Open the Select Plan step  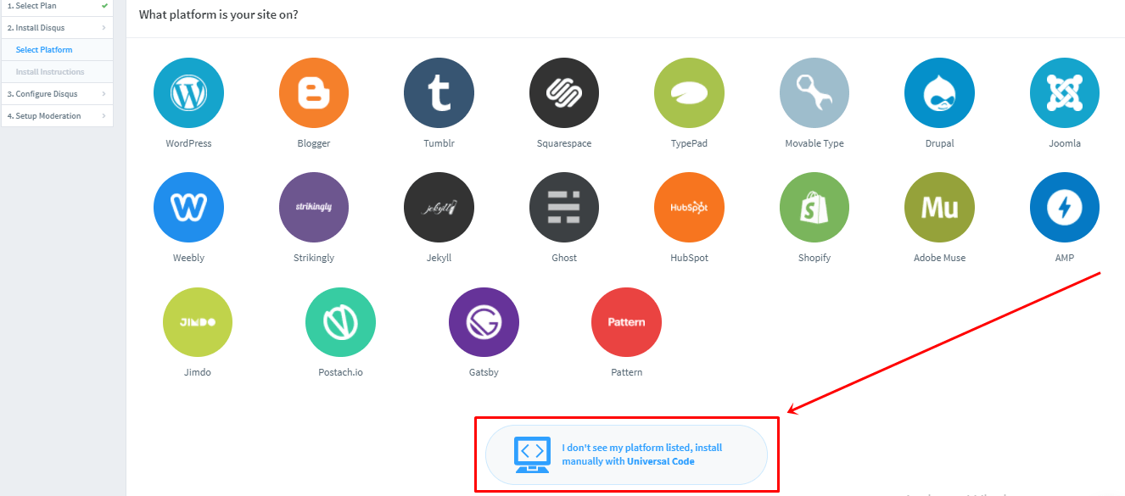pos(57,6)
